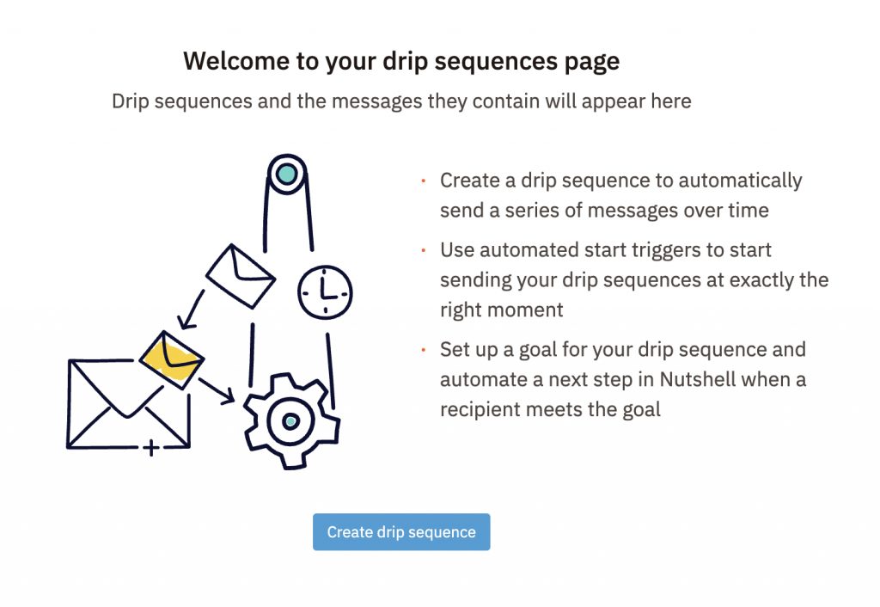Select the text about sending messages over time
Viewport: 880px width, 607px height.
(620, 195)
